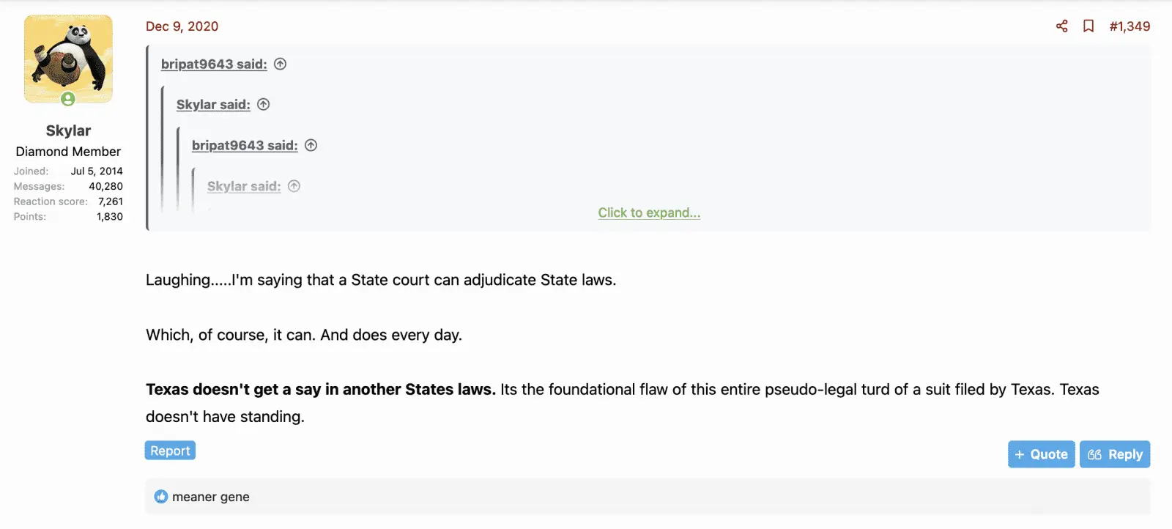This screenshot has width=1172, height=529.
Task: Report this post
Action: pyautogui.click(x=170, y=451)
